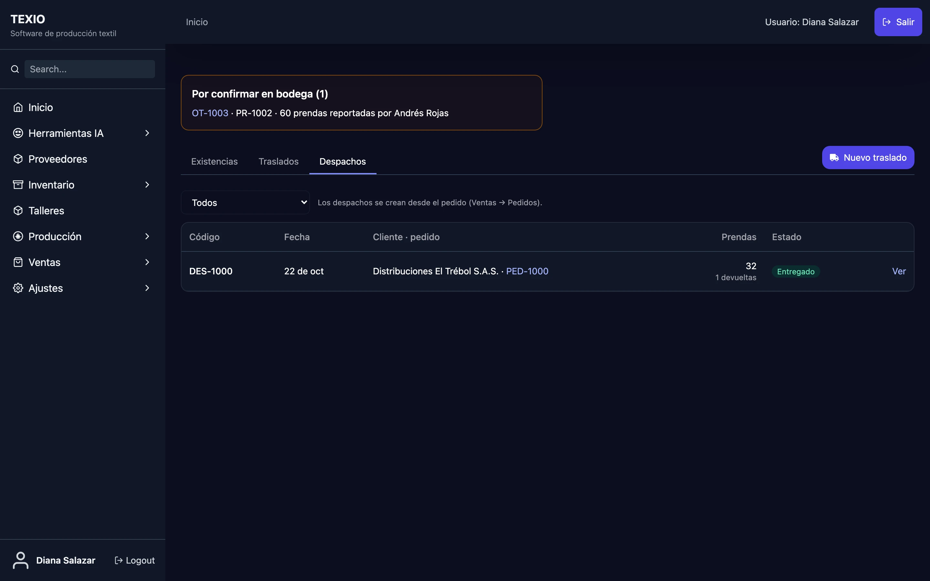Click the Inventario archive icon
The image size is (930, 581).
coord(18,185)
